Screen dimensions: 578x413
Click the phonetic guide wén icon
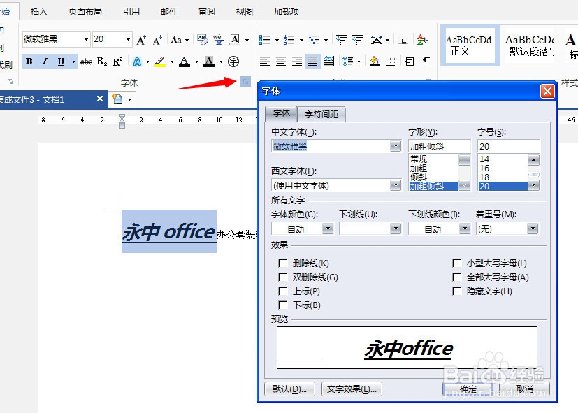point(219,40)
